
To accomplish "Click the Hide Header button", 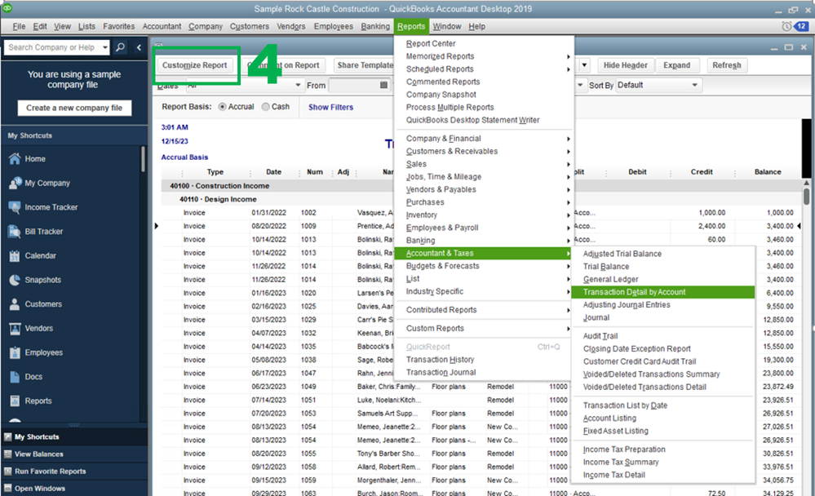I will (625, 65).
